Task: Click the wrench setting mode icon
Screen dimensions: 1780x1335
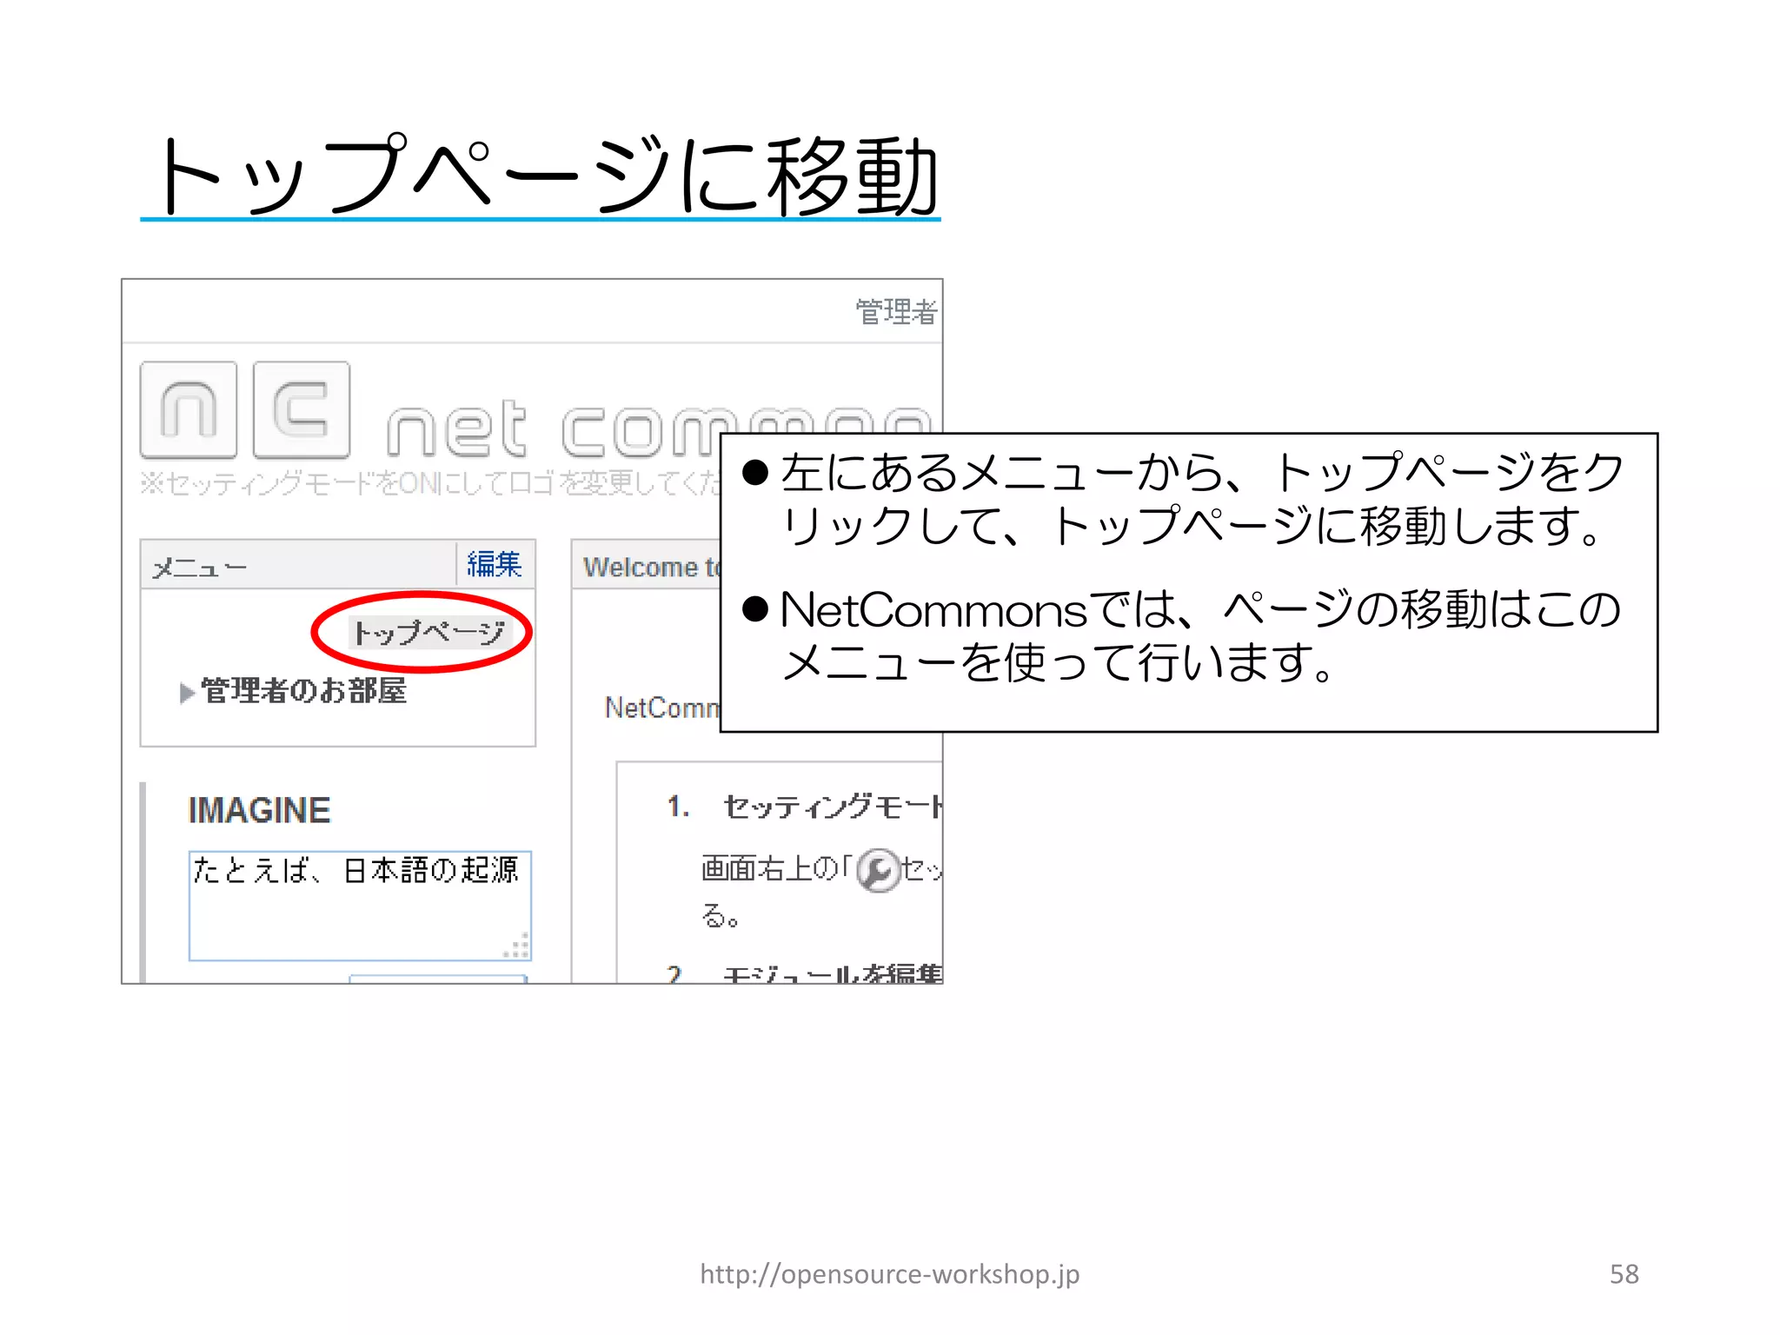Action: 878,870
